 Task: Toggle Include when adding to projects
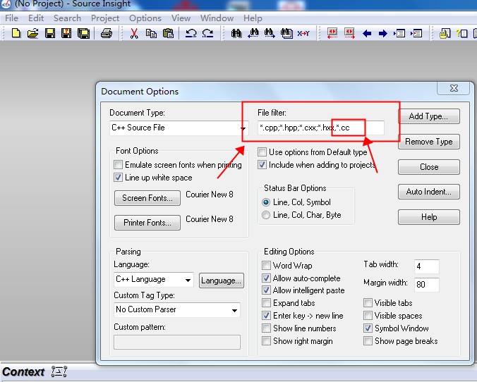pyautogui.click(x=262, y=165)
